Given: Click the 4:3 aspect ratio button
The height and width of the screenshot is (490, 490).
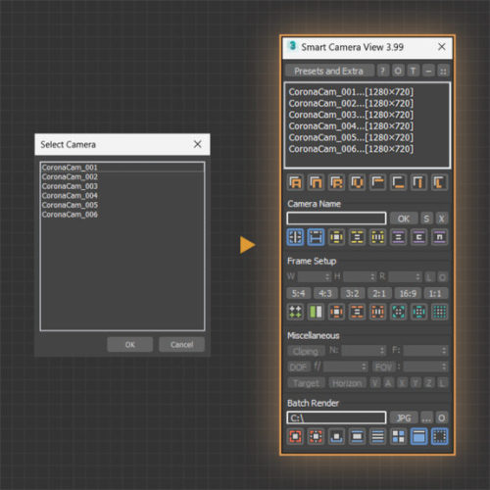Looking at the screenshot, I should coord(325,293).
